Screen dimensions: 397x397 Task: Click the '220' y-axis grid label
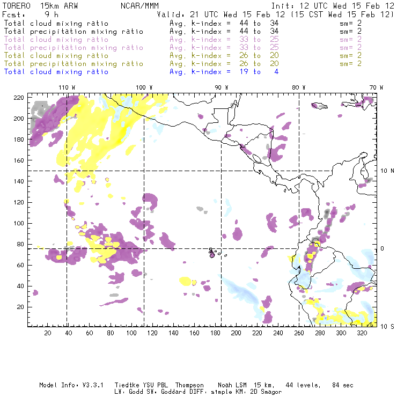19,98
